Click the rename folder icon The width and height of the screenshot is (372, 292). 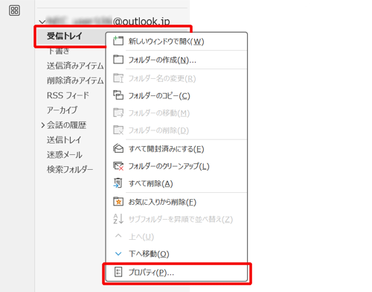[118, 78]
